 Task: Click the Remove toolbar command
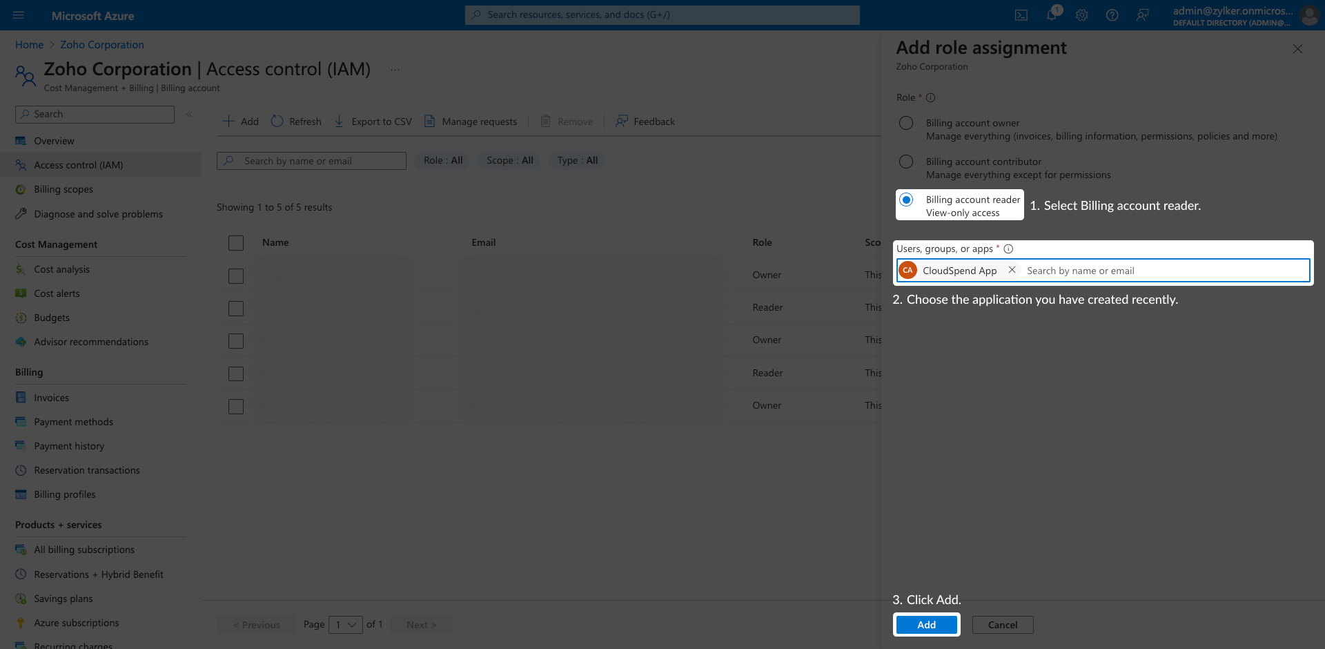[x=566, y=122]
